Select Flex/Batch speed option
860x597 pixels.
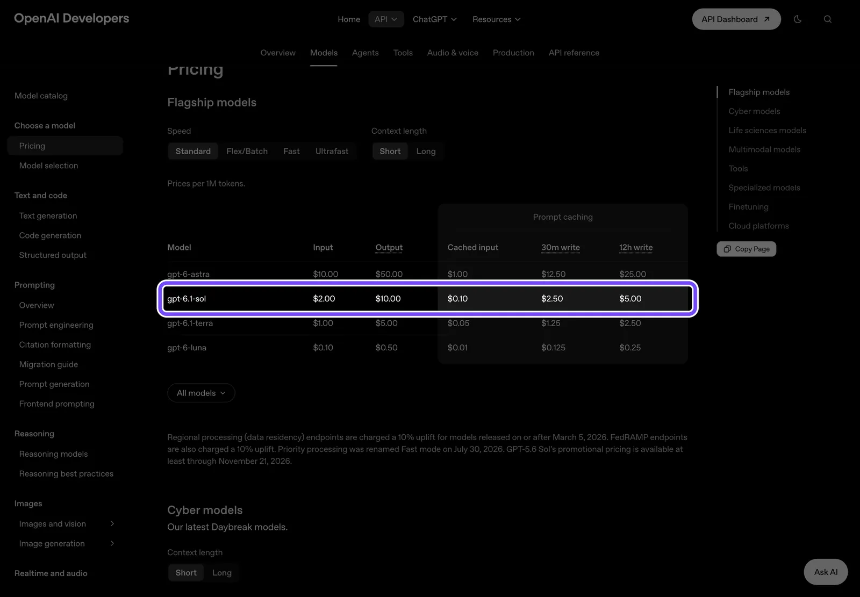tap(247, 152)
